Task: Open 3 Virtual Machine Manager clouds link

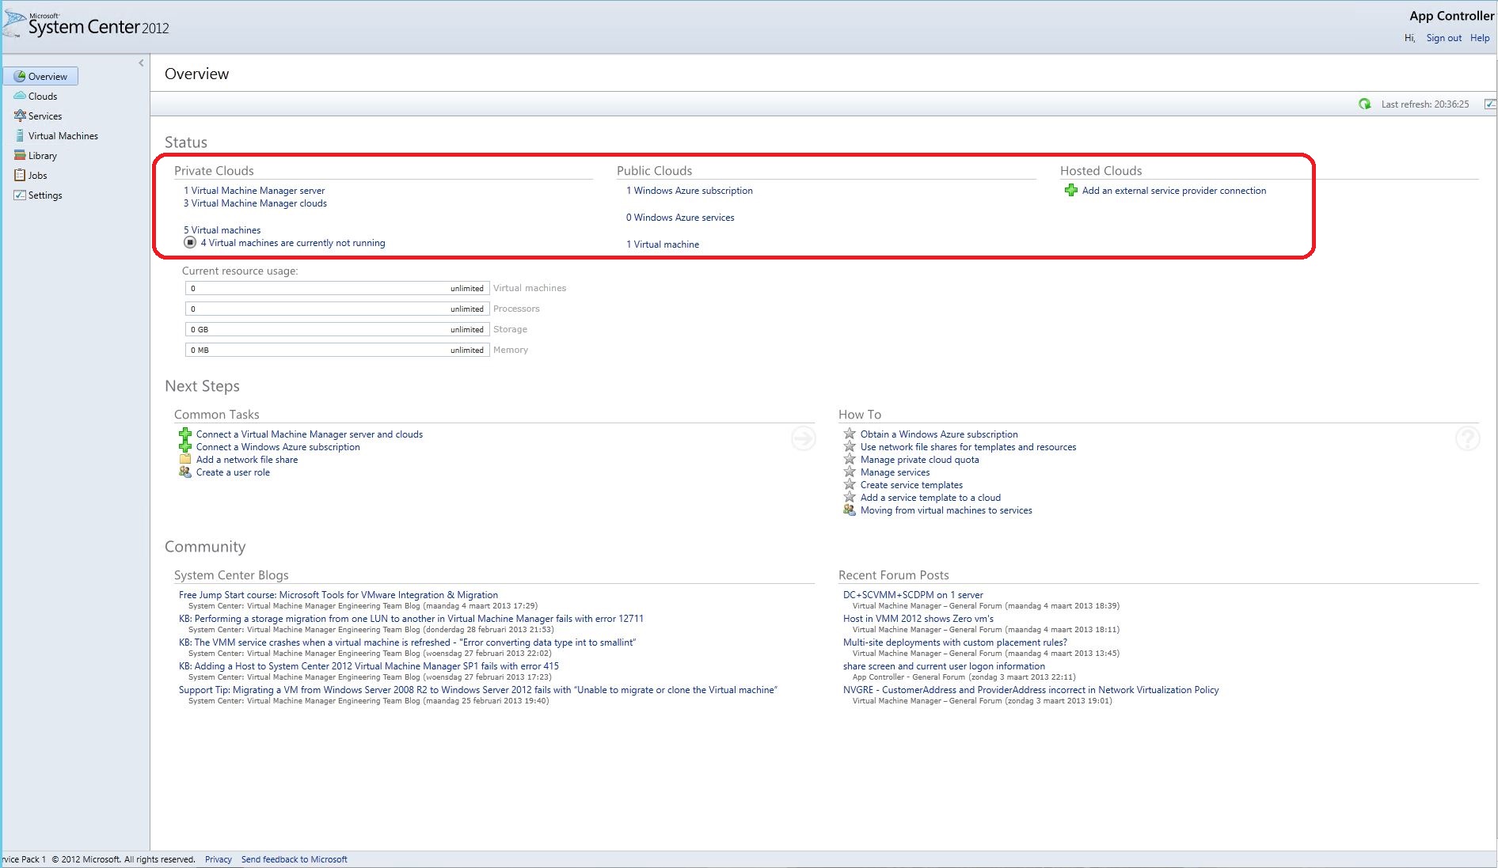Action: click(255, 203)
